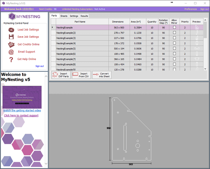Sort by Part Name column header
Viewport: 210px width, 169px height.
pyautogui.click(x=82, y=21)
